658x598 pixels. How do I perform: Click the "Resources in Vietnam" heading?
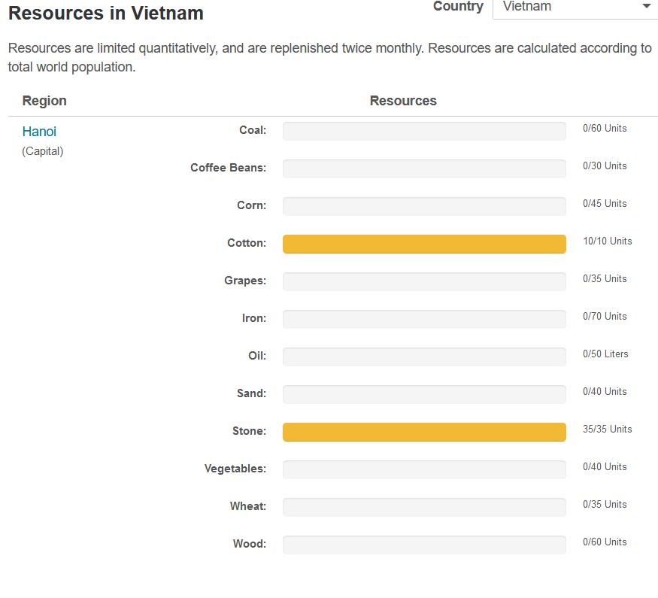pos(106,13)
